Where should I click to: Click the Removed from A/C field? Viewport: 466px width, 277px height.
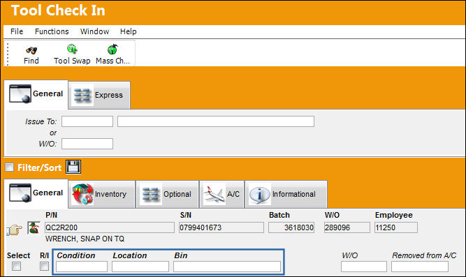pyautogui.click(x=420, y=267)
